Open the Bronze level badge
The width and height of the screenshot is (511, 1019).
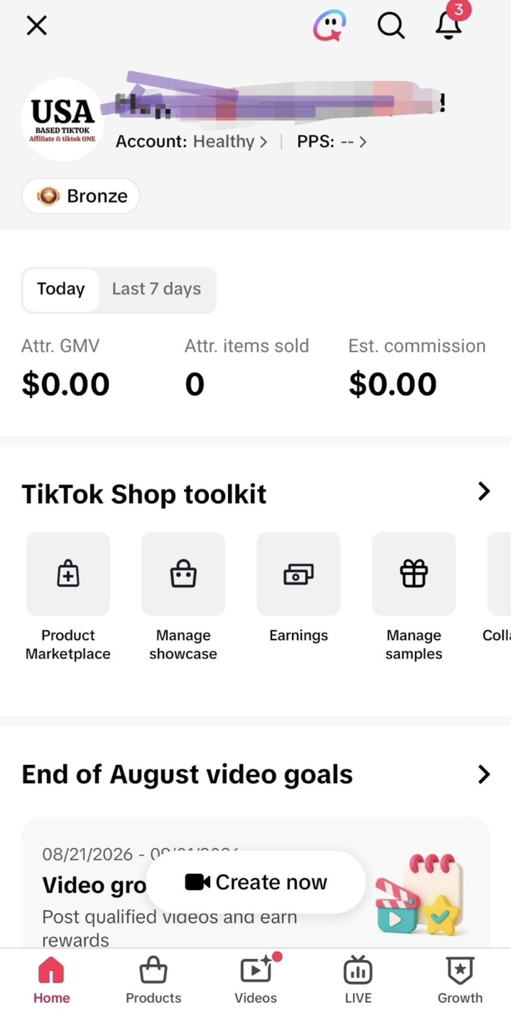(x=81, y=196)
